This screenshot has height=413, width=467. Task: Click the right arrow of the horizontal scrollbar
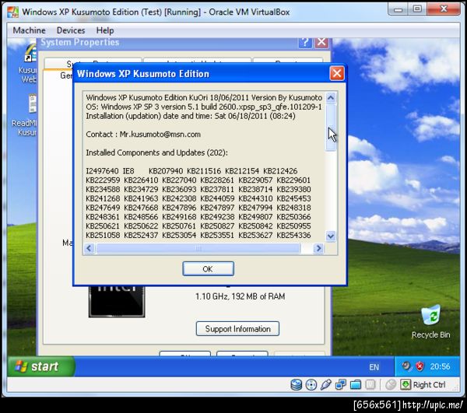318,248
